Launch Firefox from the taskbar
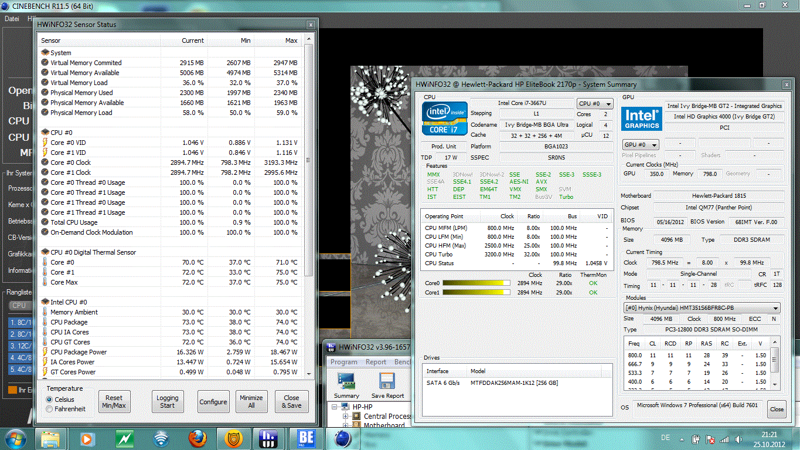The height and width of the screenshot is (450, 800). click(198, 439)
